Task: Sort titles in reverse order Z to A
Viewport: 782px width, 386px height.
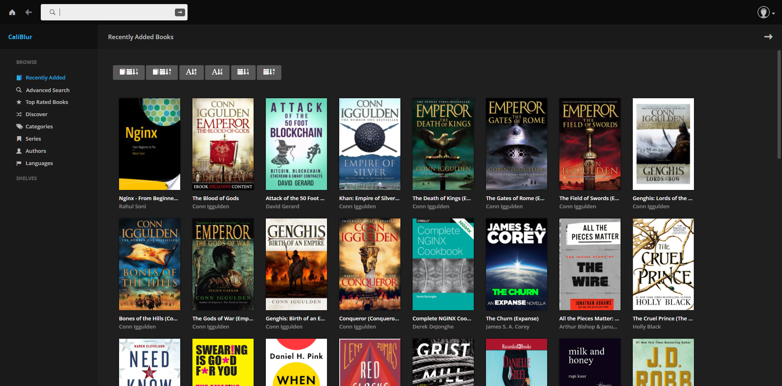Action: pos(217,72)
